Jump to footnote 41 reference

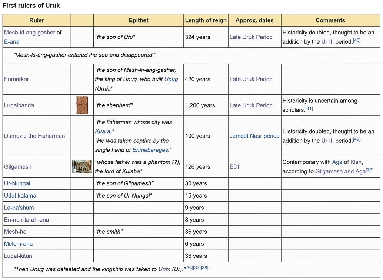click(x=309, y=109)
